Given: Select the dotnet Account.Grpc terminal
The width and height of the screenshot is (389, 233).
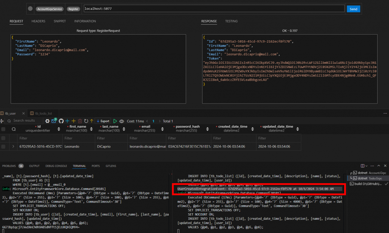Looking at the screenshot, I should [x=368, y=173].
